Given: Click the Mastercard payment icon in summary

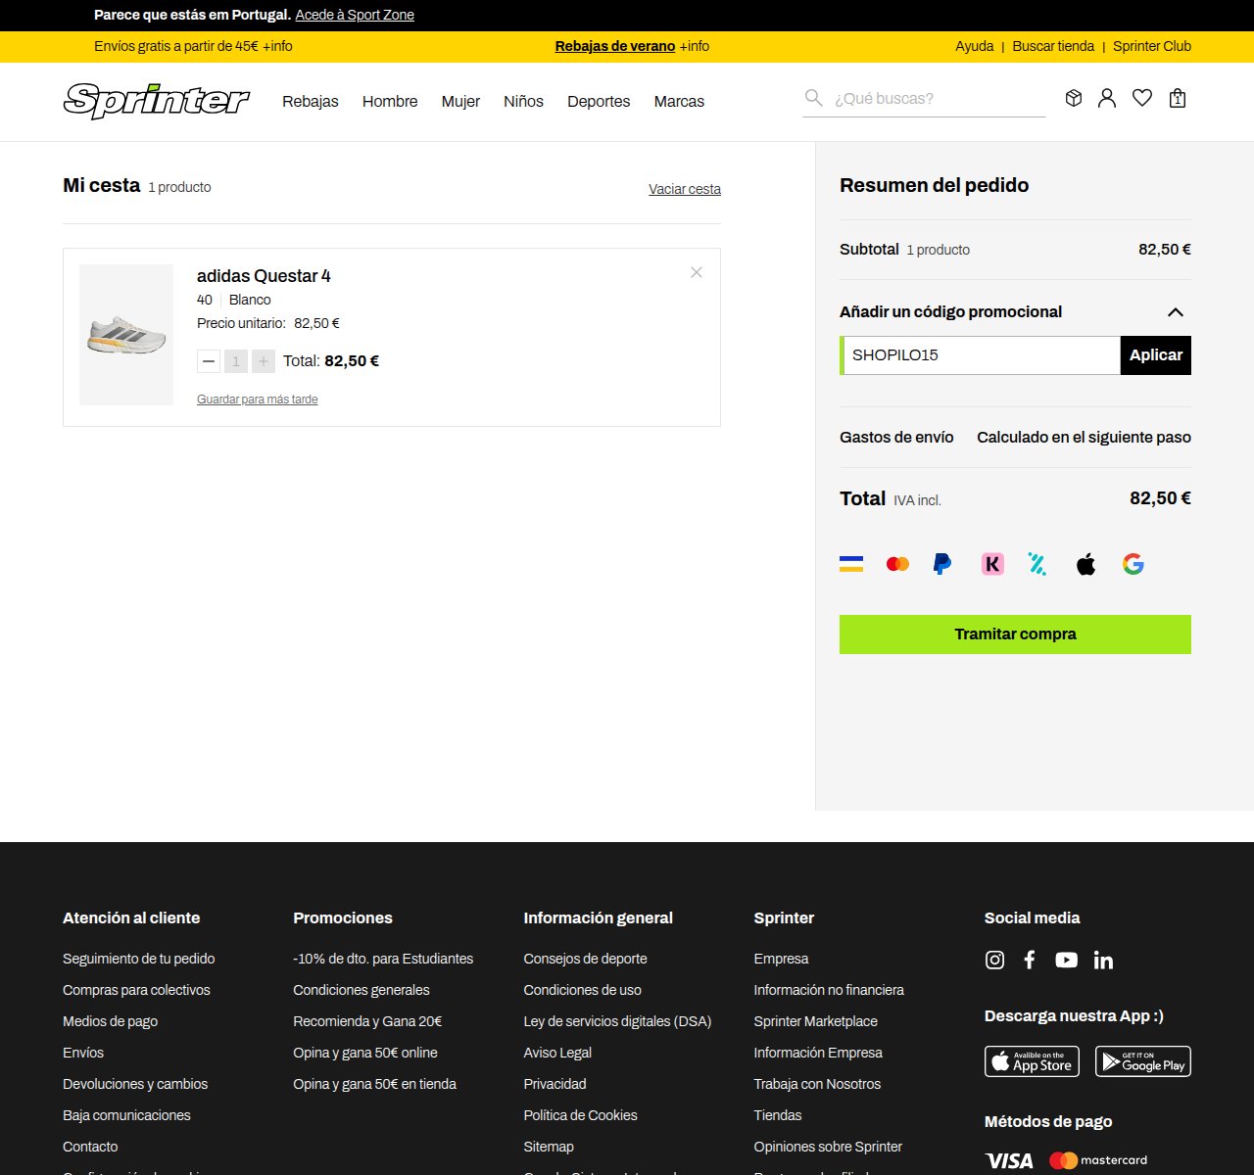Looking at the screenshot, I should click(x=897, y=564).
